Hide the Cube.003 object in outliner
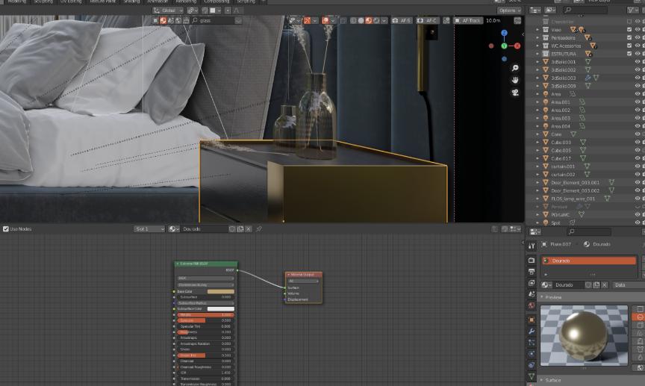Screen dimensions: 645x386 [638, 142]
